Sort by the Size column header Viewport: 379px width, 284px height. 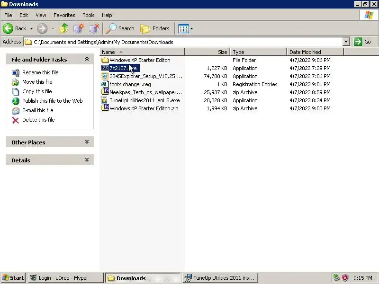coord(208,52)
